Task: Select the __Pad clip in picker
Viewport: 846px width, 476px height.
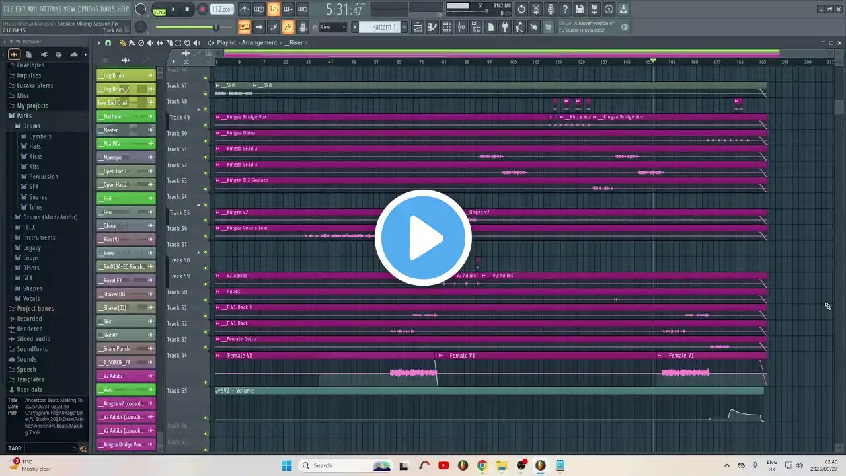Action: click(126, 198)
